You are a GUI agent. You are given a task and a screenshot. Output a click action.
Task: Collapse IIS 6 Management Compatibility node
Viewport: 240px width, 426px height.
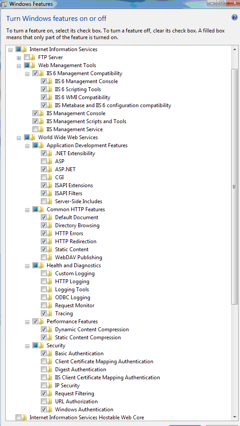[27, 74]
